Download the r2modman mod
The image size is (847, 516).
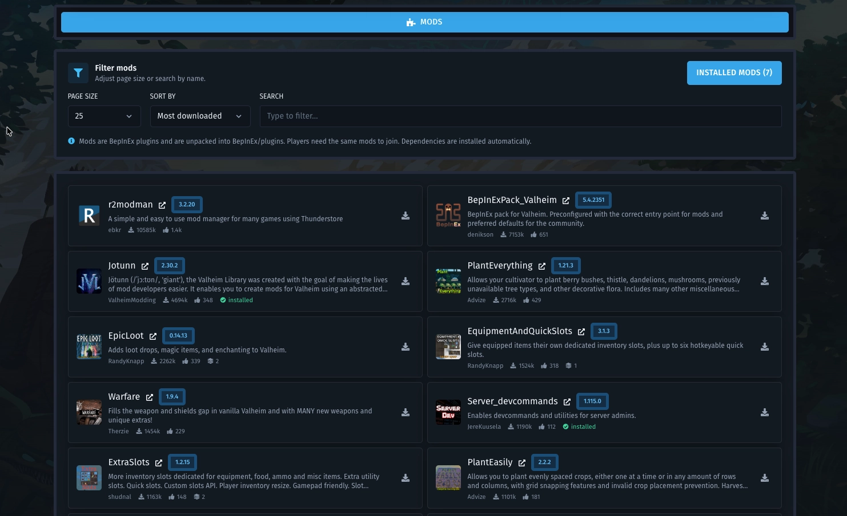pos(406,216)
